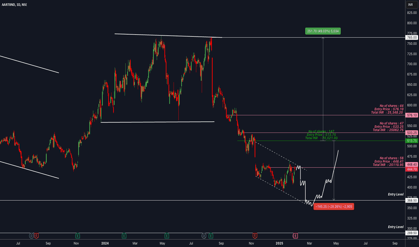This screenshot has height=247, width=419.
Task: Click the red earnings marker above Nov 2024
Action: [255, 236]
